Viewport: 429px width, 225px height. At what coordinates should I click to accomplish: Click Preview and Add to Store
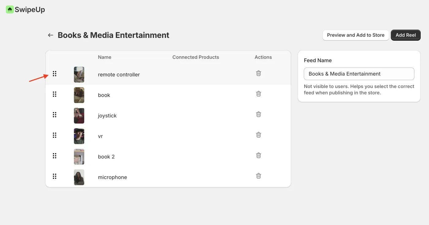click(x=355, y=35)
